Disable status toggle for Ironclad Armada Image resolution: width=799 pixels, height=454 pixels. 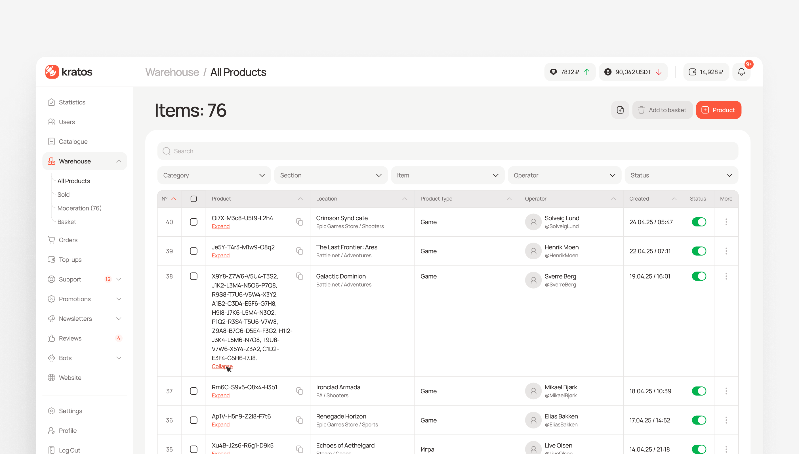pyautogui.click(x=699, y=391)
